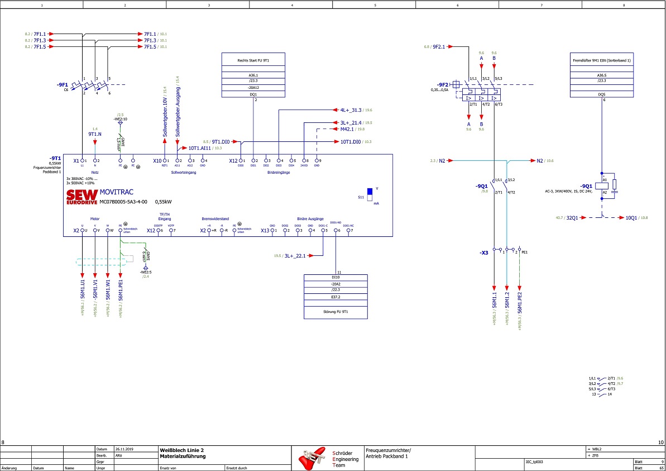The height and width of the screenshot is (471, 666).
Task: Toggle the S11 V/mA switch
Action: 369,197
